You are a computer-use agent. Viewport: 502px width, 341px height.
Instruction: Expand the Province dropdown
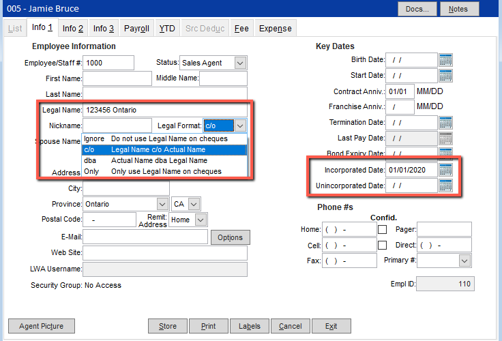(162, 204)
